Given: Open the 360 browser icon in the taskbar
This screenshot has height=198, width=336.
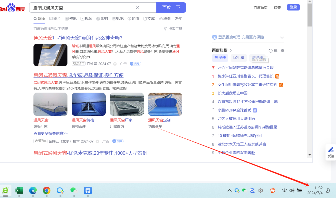Looking at the screenshot, I should pos(5,191).
